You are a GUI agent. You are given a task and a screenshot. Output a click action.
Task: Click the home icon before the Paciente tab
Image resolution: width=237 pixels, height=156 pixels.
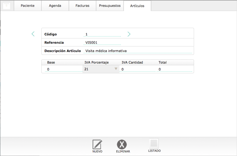[x=6, y=6]
